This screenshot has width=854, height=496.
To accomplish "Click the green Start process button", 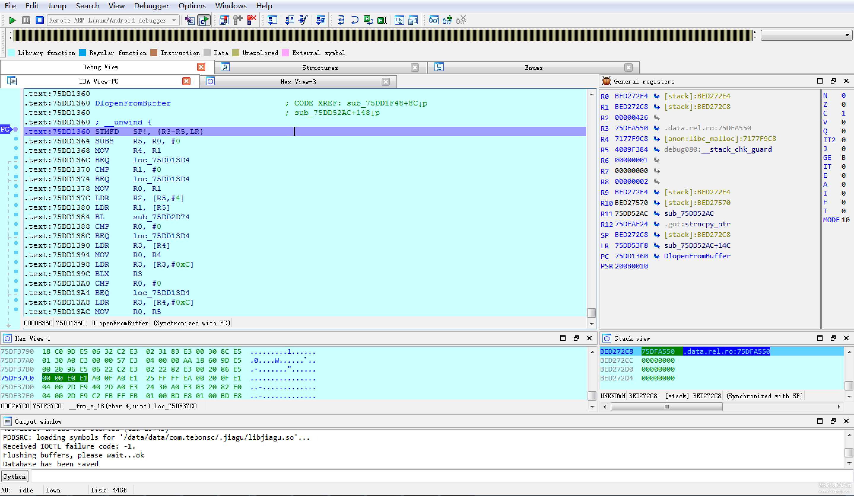I will 12,20.
